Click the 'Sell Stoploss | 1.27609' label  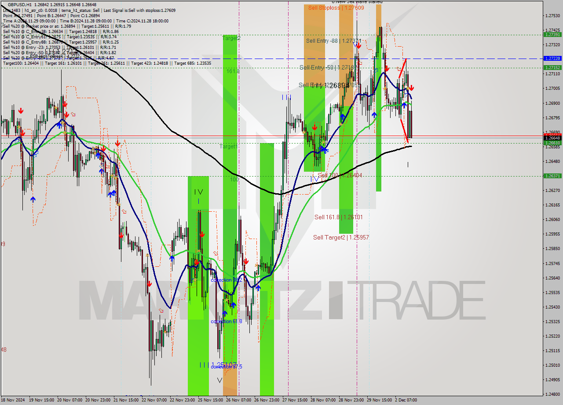click(x=336, y=7)
